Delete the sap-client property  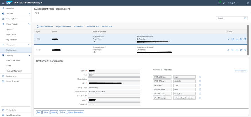click(x=200, y=85)
